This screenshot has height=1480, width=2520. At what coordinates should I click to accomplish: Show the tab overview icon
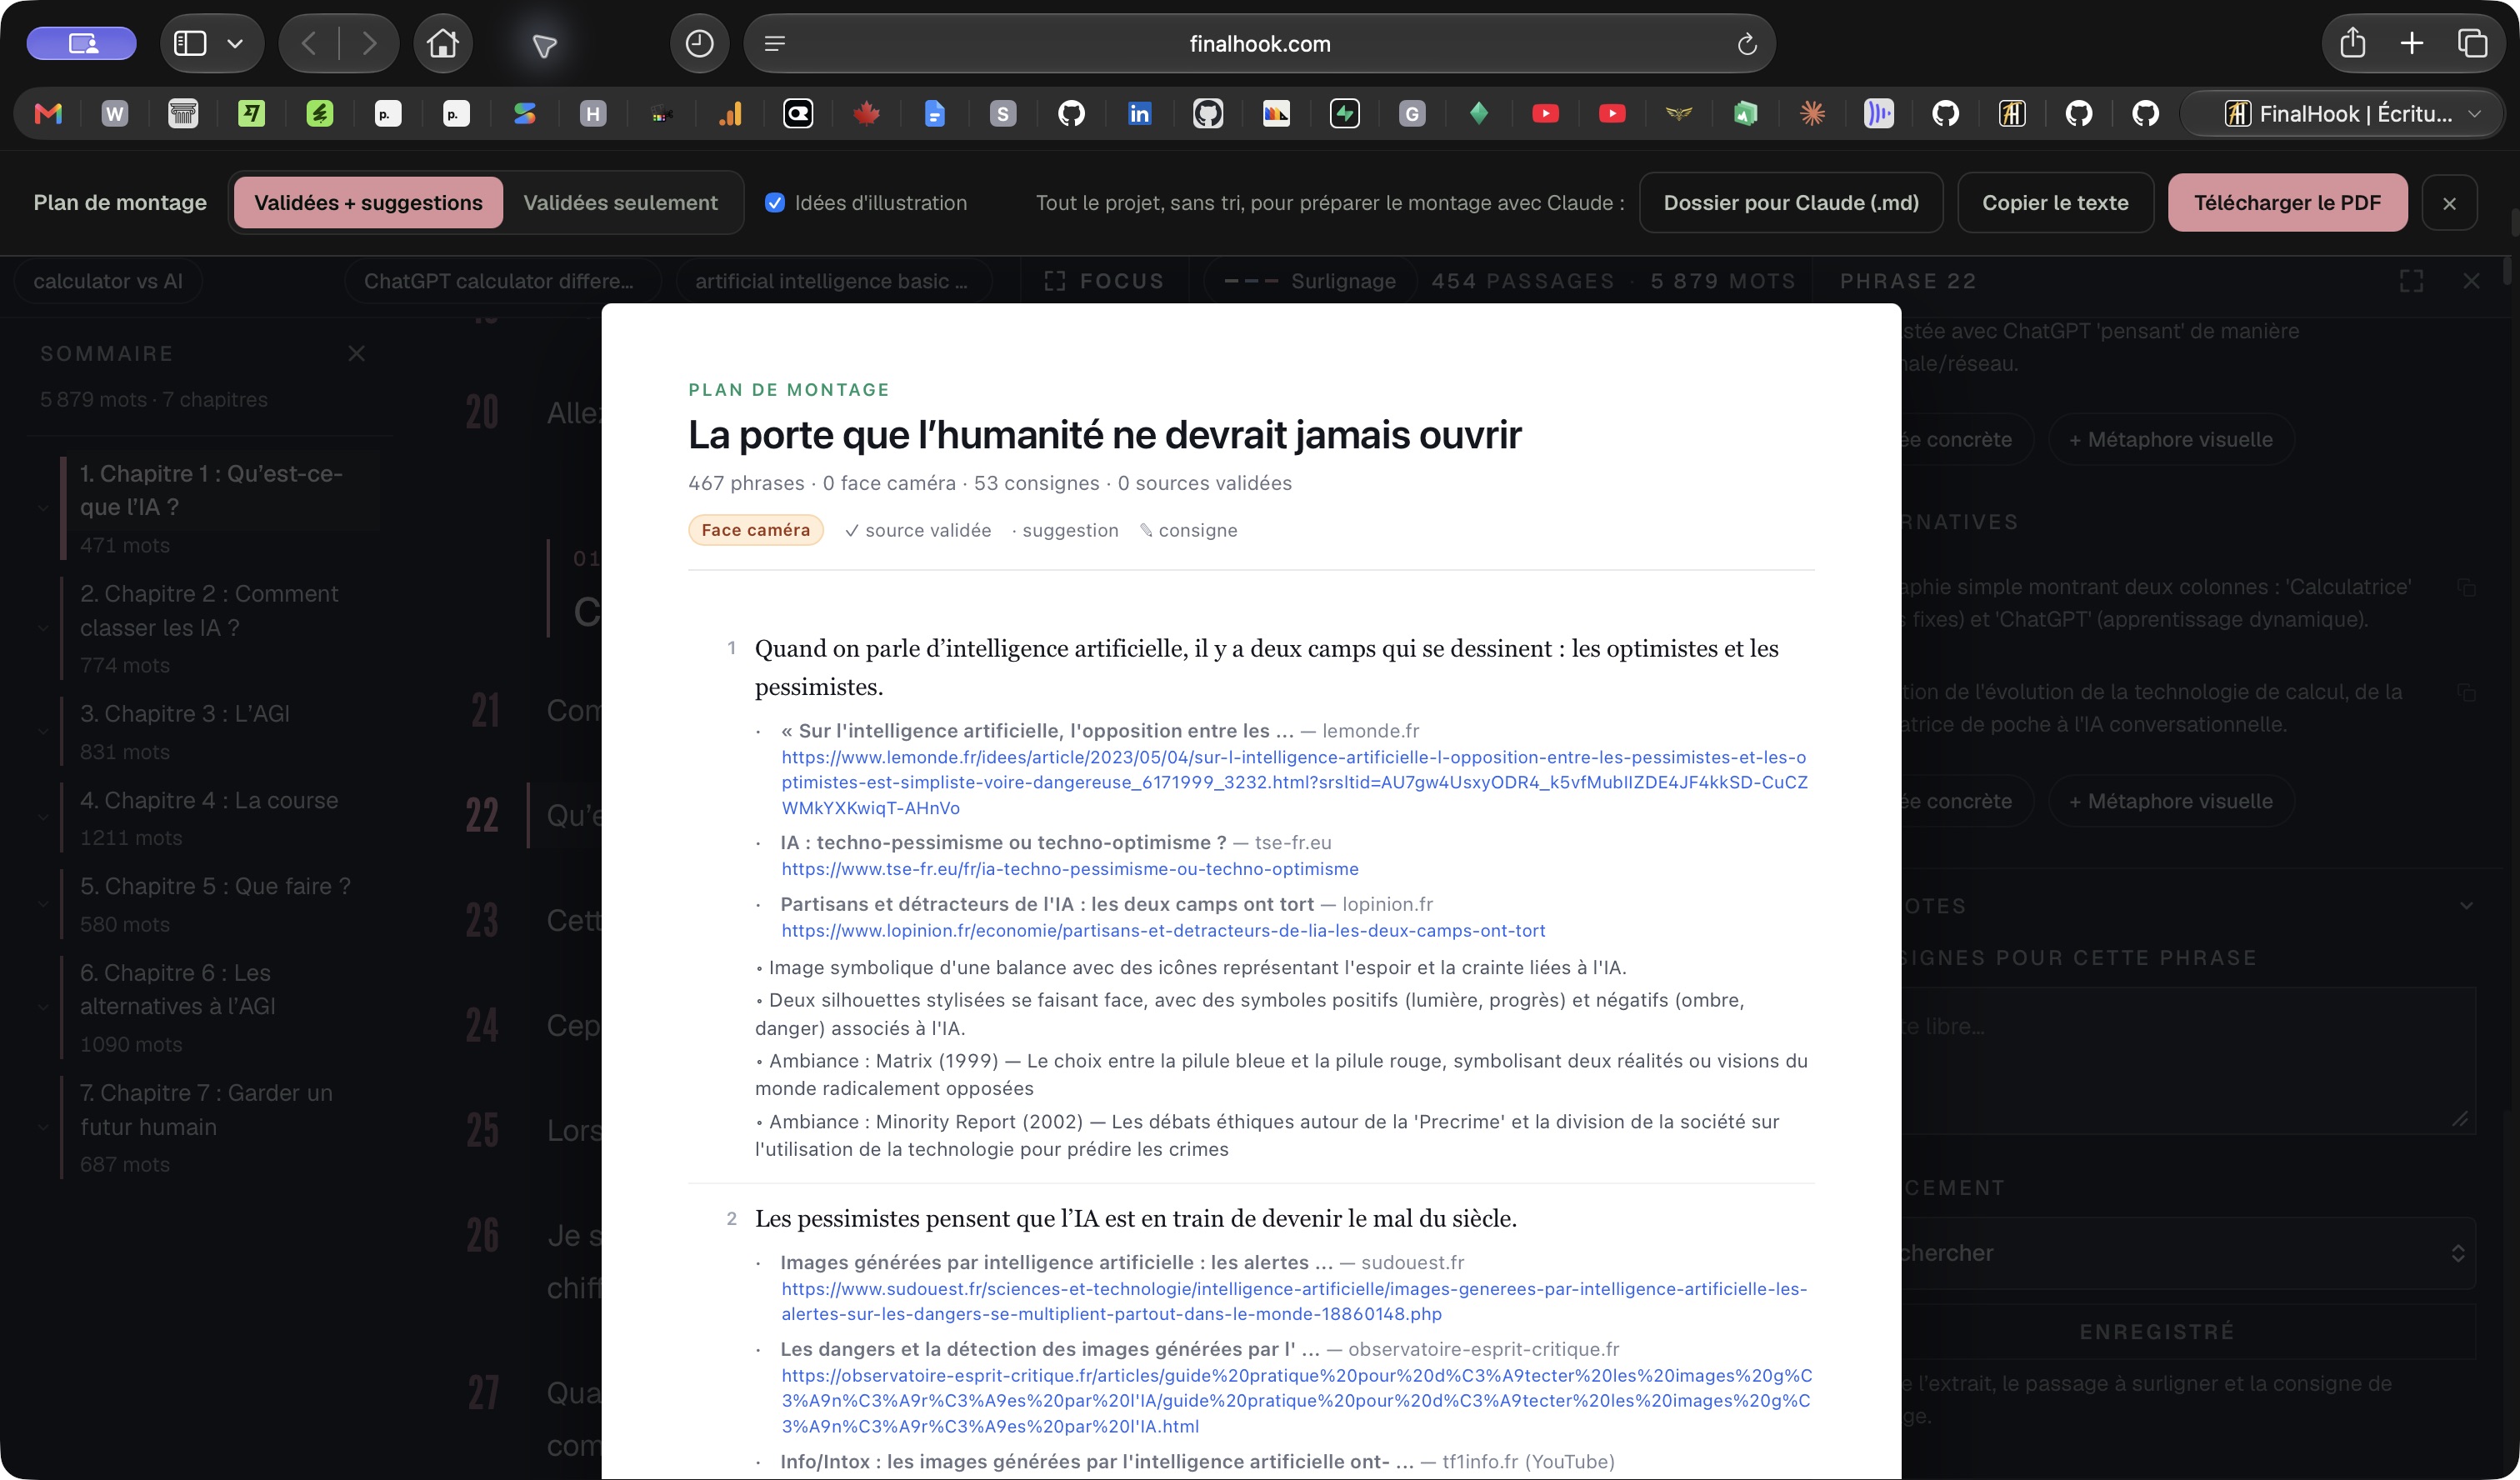click(x=2472, y=43)
